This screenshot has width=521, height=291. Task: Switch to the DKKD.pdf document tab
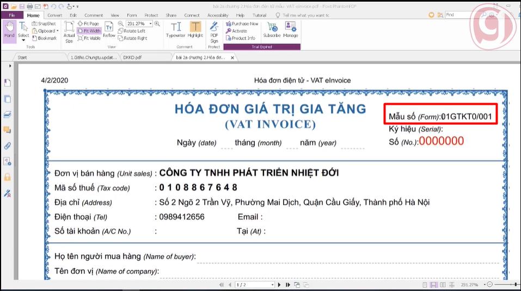click(x=132, y=58)
